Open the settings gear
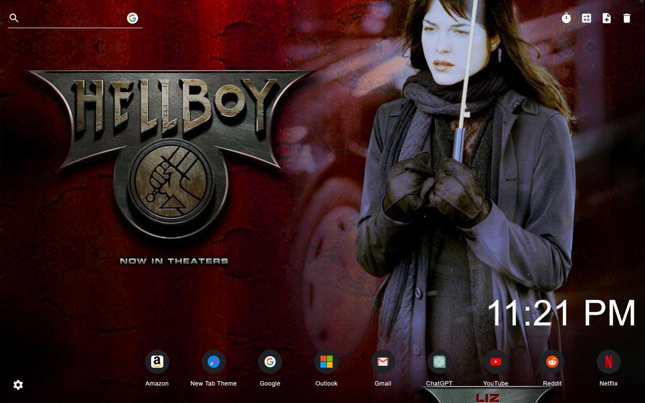The image size is (645, 403). pos(18,385)
